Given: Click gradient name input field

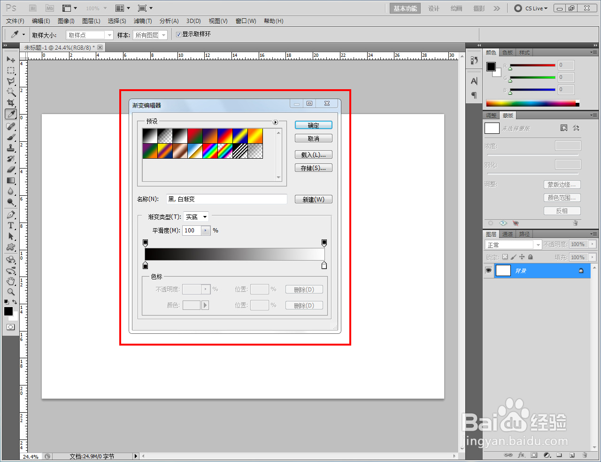Looking at the screenshot, I should [x=226, y=199].
